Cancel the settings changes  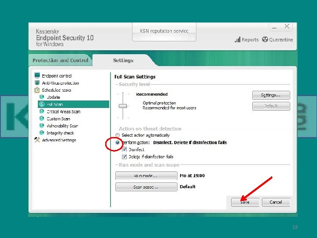tap(276, 202)
